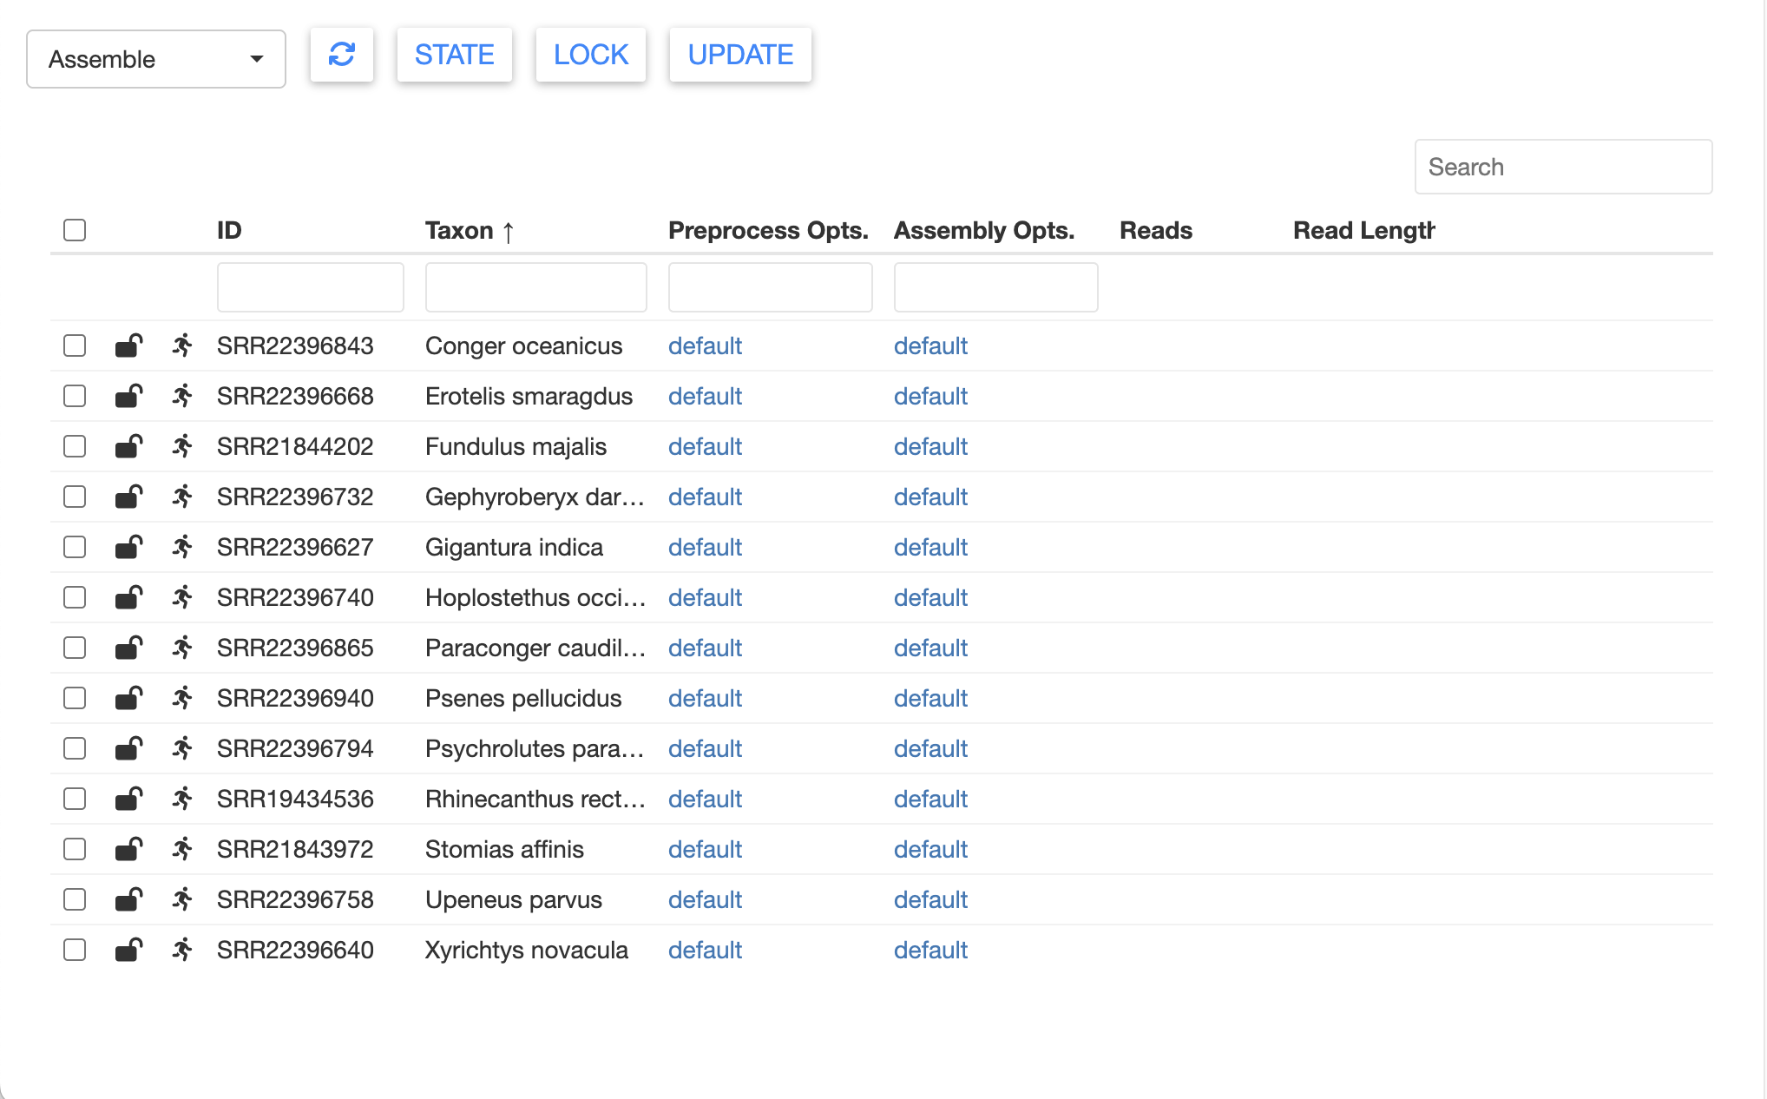
Task: Click the running figure icon for SRR22396794
Action: pos(182,748)
